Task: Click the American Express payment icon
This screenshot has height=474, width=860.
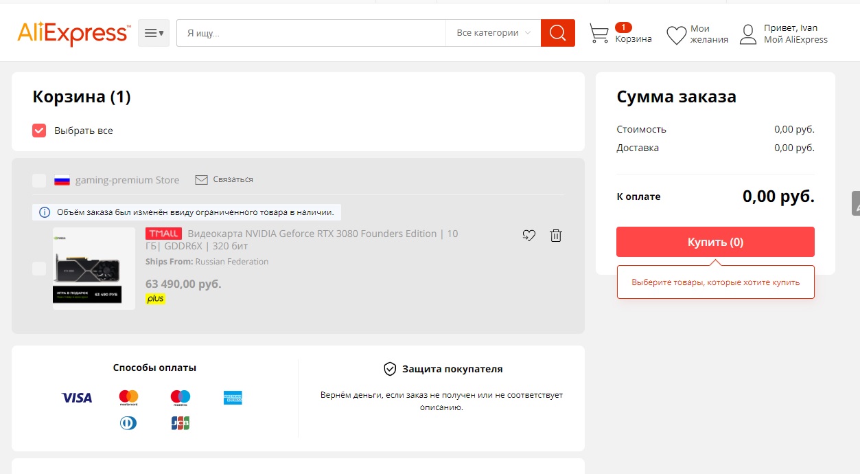Action: click(233, 398)
